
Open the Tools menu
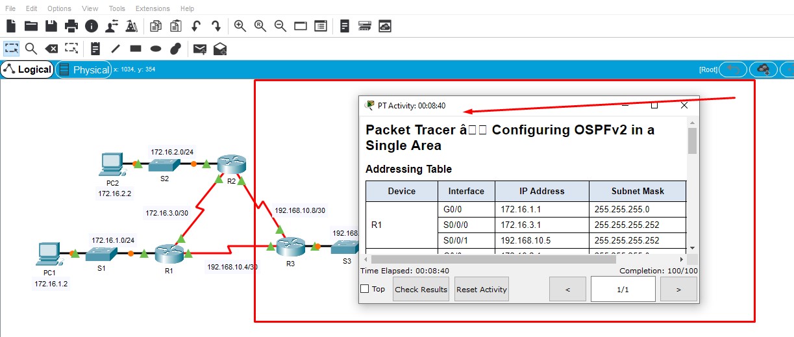[x=118, y=8]
